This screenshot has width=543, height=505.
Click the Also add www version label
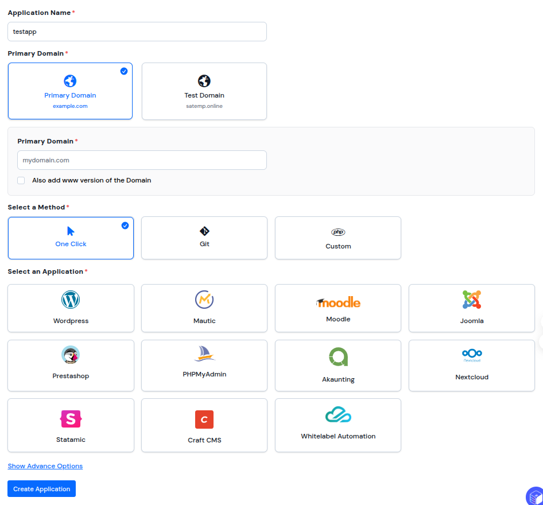[x=91, y=180]
